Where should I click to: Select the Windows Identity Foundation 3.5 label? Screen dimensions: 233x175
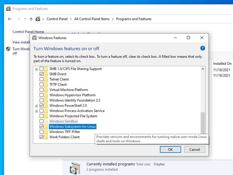pyautogui.click(x=75, y=100)
